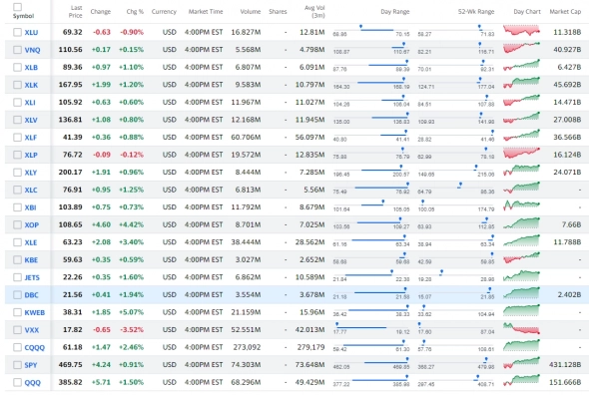Image resolution: width=589 pixels, height=395 pixels.
Task: Sort by the Change column header
Action: pyautogui.click(x=101, y=12)
